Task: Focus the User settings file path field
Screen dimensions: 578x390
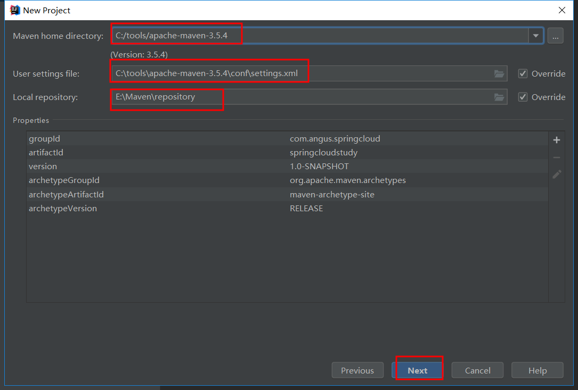Action: coord(310,73)
